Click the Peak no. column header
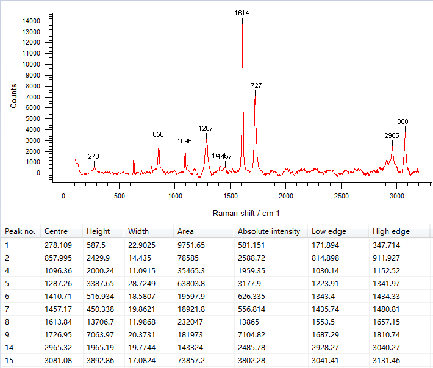This screenshot has height=368, width=433. point(20,231)
